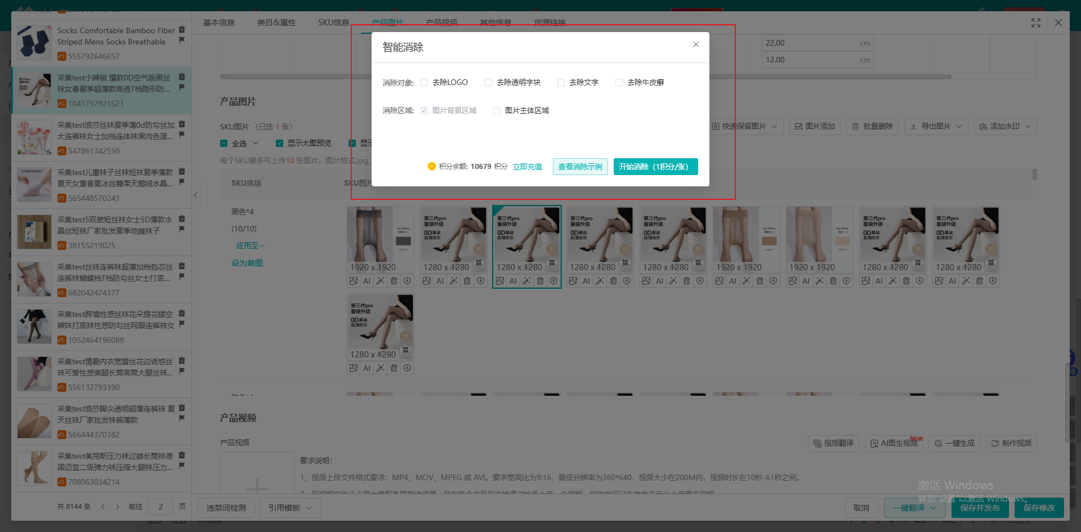Expand the 全选 dropdown arrow
The width and height of the screenshot is (1081, 532).
click(x=256, y=144)
